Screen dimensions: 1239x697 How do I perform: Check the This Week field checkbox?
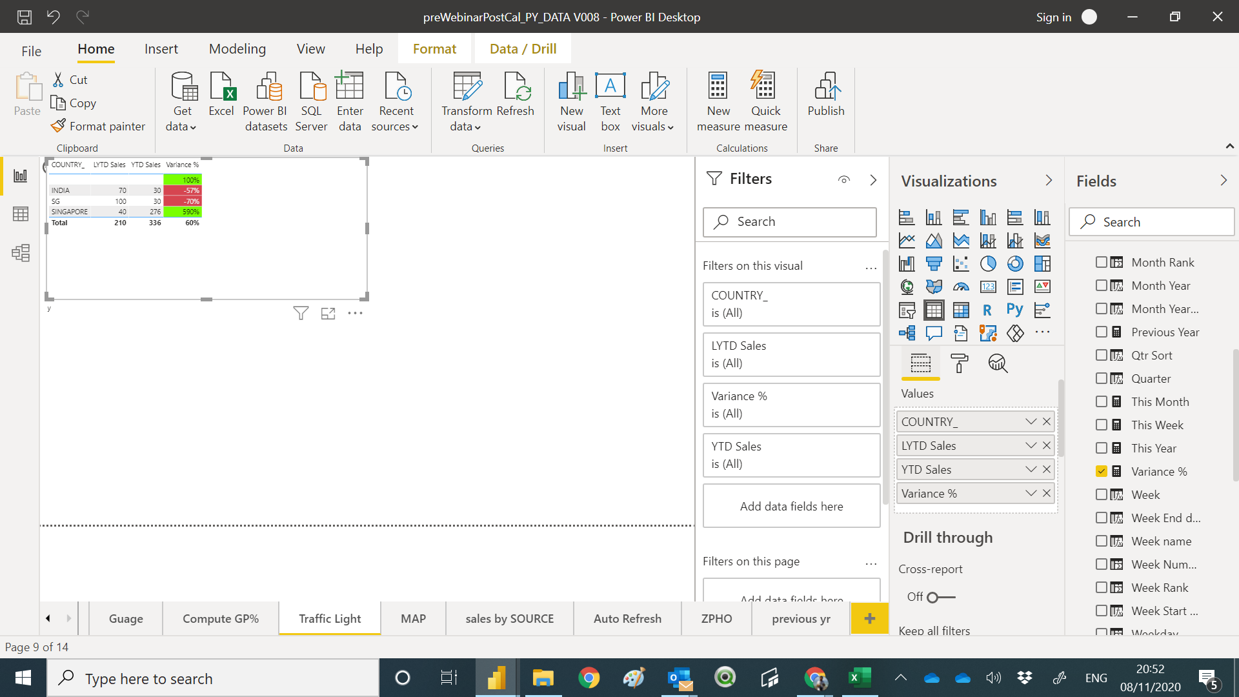point(1102,425)
